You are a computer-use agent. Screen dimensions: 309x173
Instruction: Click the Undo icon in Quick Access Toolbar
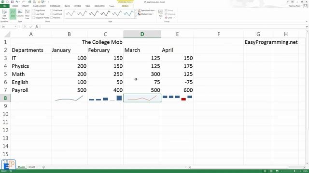[x=17, y=2]
